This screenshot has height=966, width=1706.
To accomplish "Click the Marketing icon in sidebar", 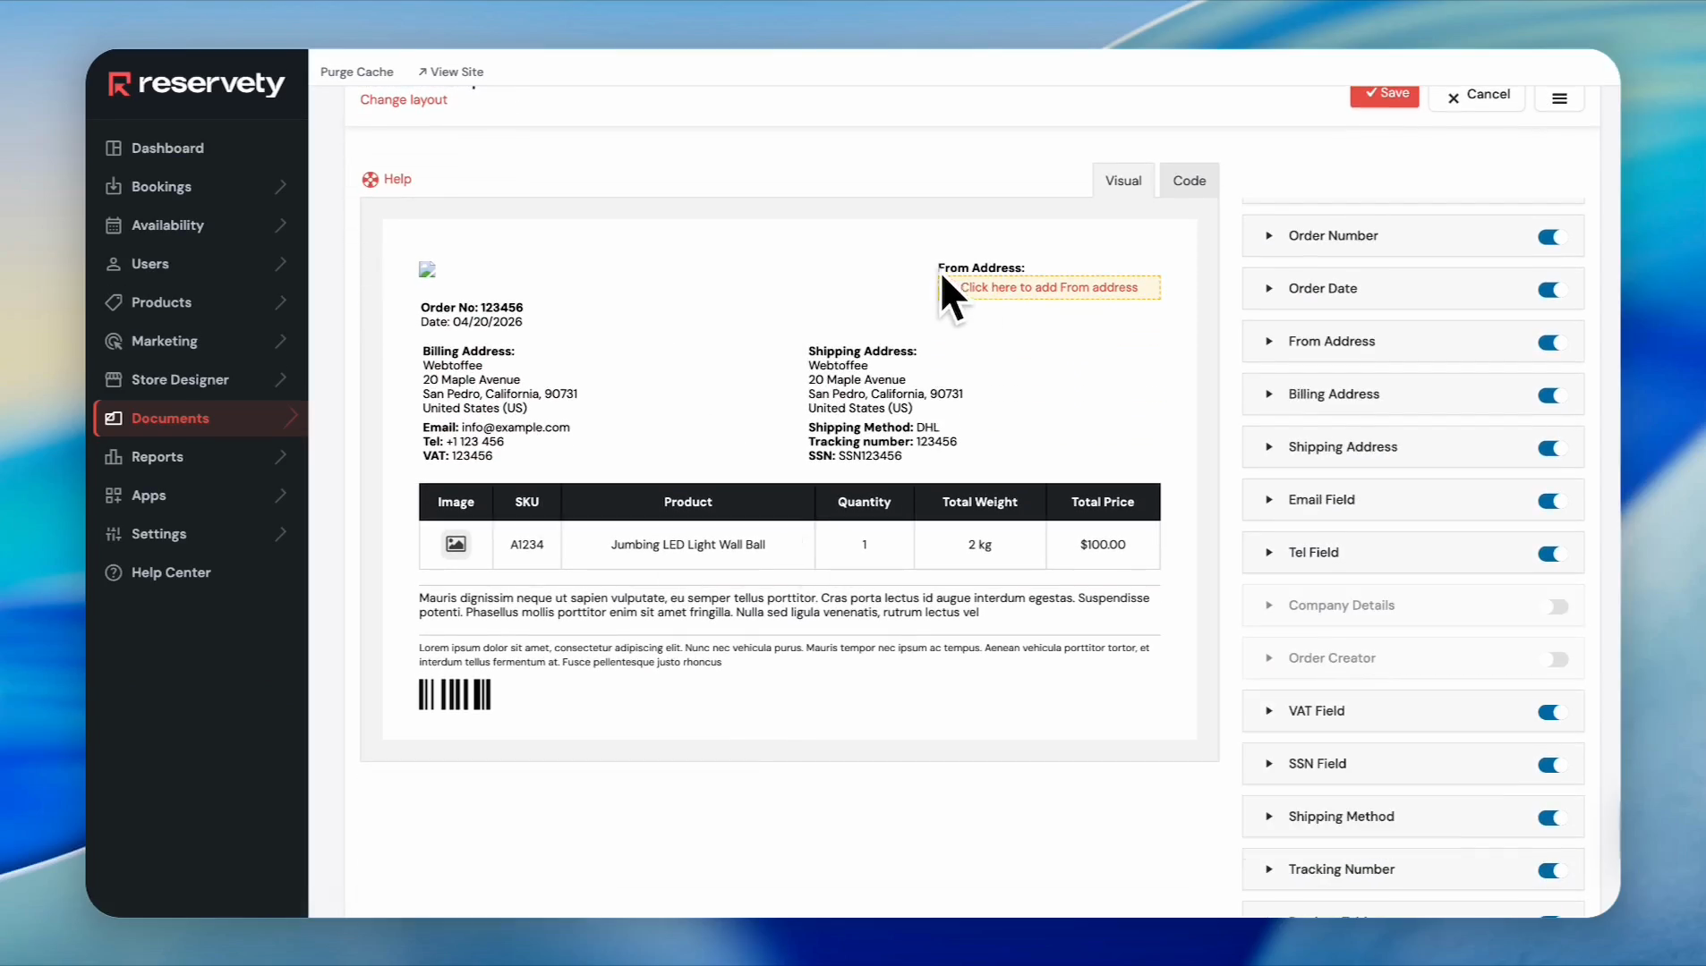I will click(x=114, y=341).
